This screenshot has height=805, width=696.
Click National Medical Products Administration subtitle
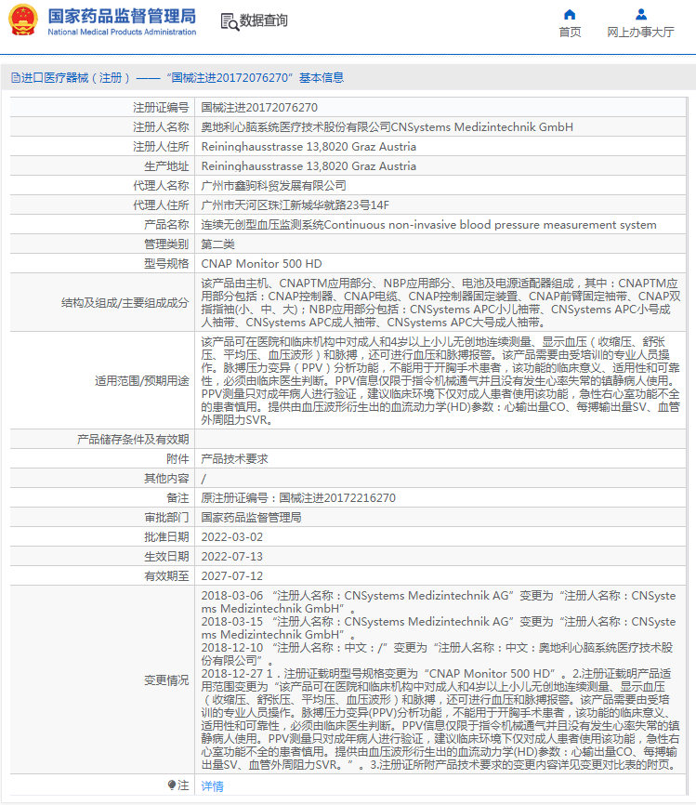pos(122,32)
